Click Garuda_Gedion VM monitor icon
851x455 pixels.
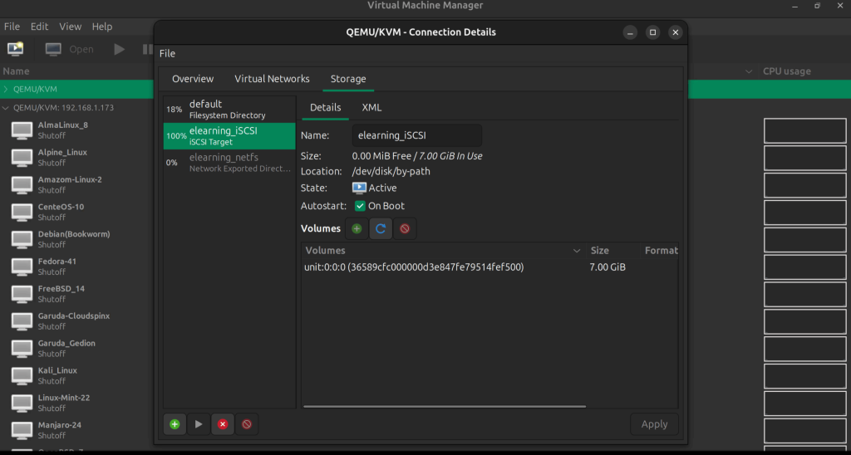click(x=22, y=348)
